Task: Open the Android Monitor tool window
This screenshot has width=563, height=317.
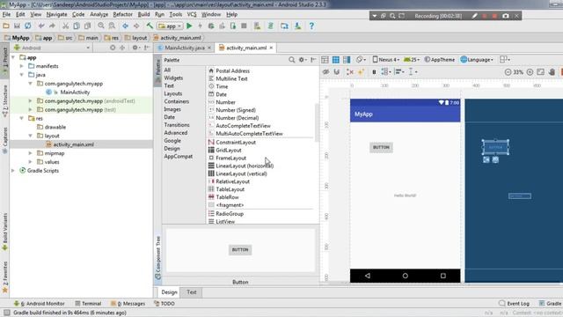Action: tap(39, 303)
